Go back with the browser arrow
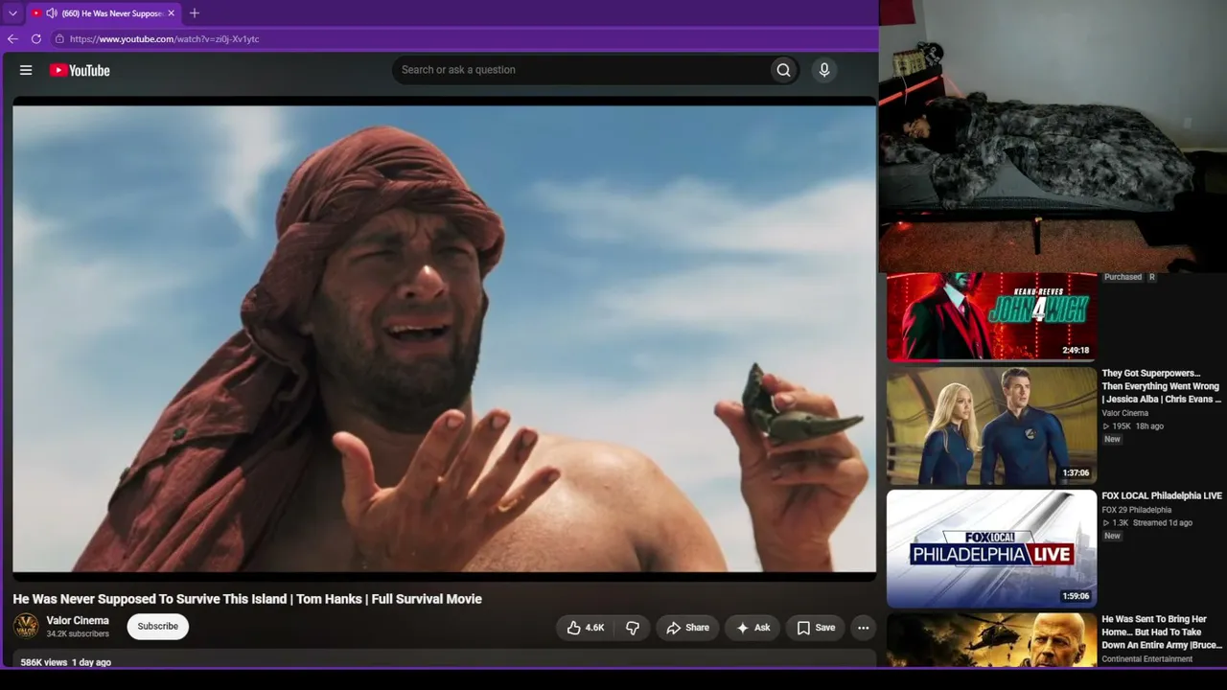The height and width of the screenshot is (690, 1227). 12,39
